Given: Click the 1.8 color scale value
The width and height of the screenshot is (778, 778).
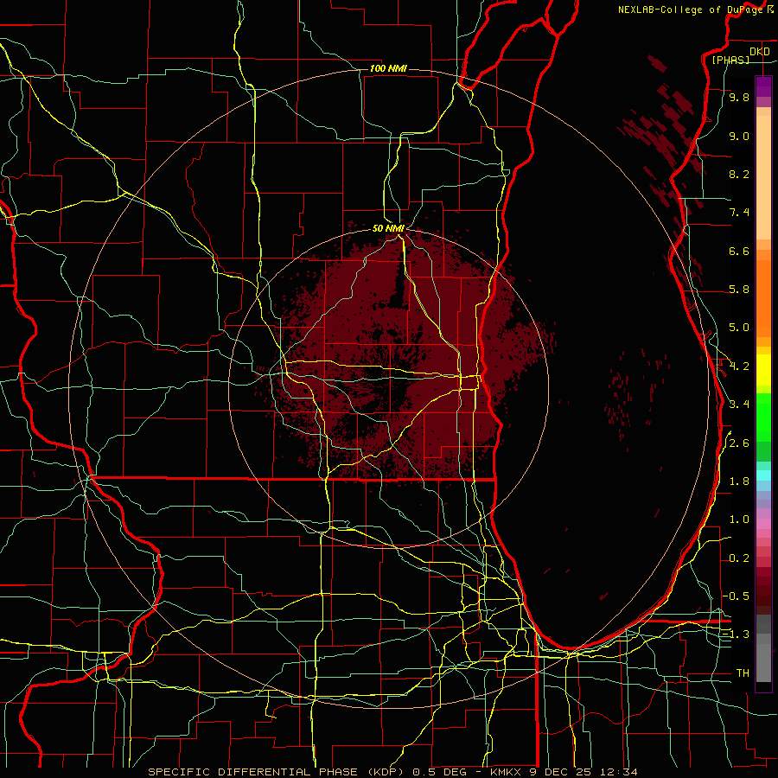Looking at the screenshot, I should [739, 481].
